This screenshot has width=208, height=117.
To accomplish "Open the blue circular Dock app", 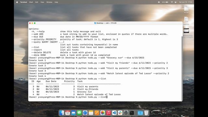I will pos(85,113).
